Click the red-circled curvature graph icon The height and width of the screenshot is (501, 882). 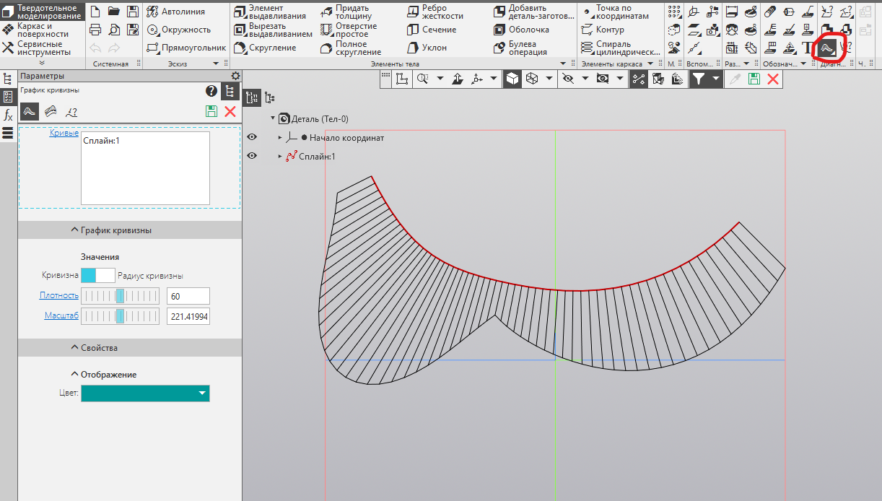coord(826,48)
